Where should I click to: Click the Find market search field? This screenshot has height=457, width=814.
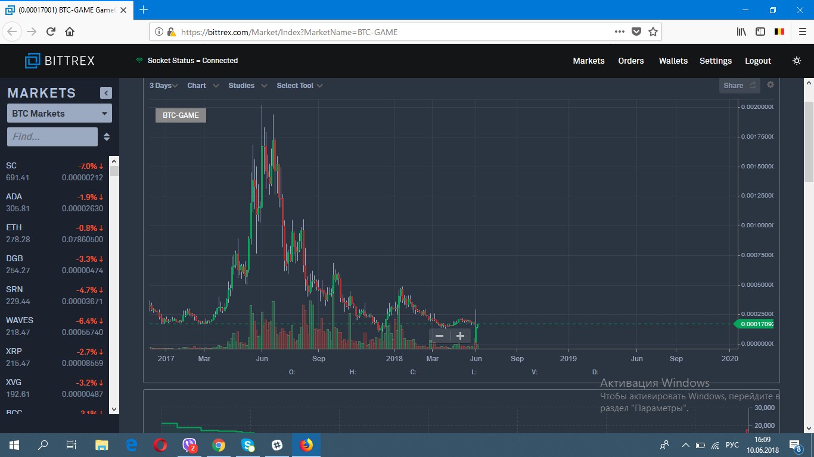(x=52, y=137)
